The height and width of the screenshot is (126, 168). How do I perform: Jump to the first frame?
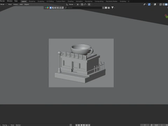pyautogui.click(x=76, y=125)
